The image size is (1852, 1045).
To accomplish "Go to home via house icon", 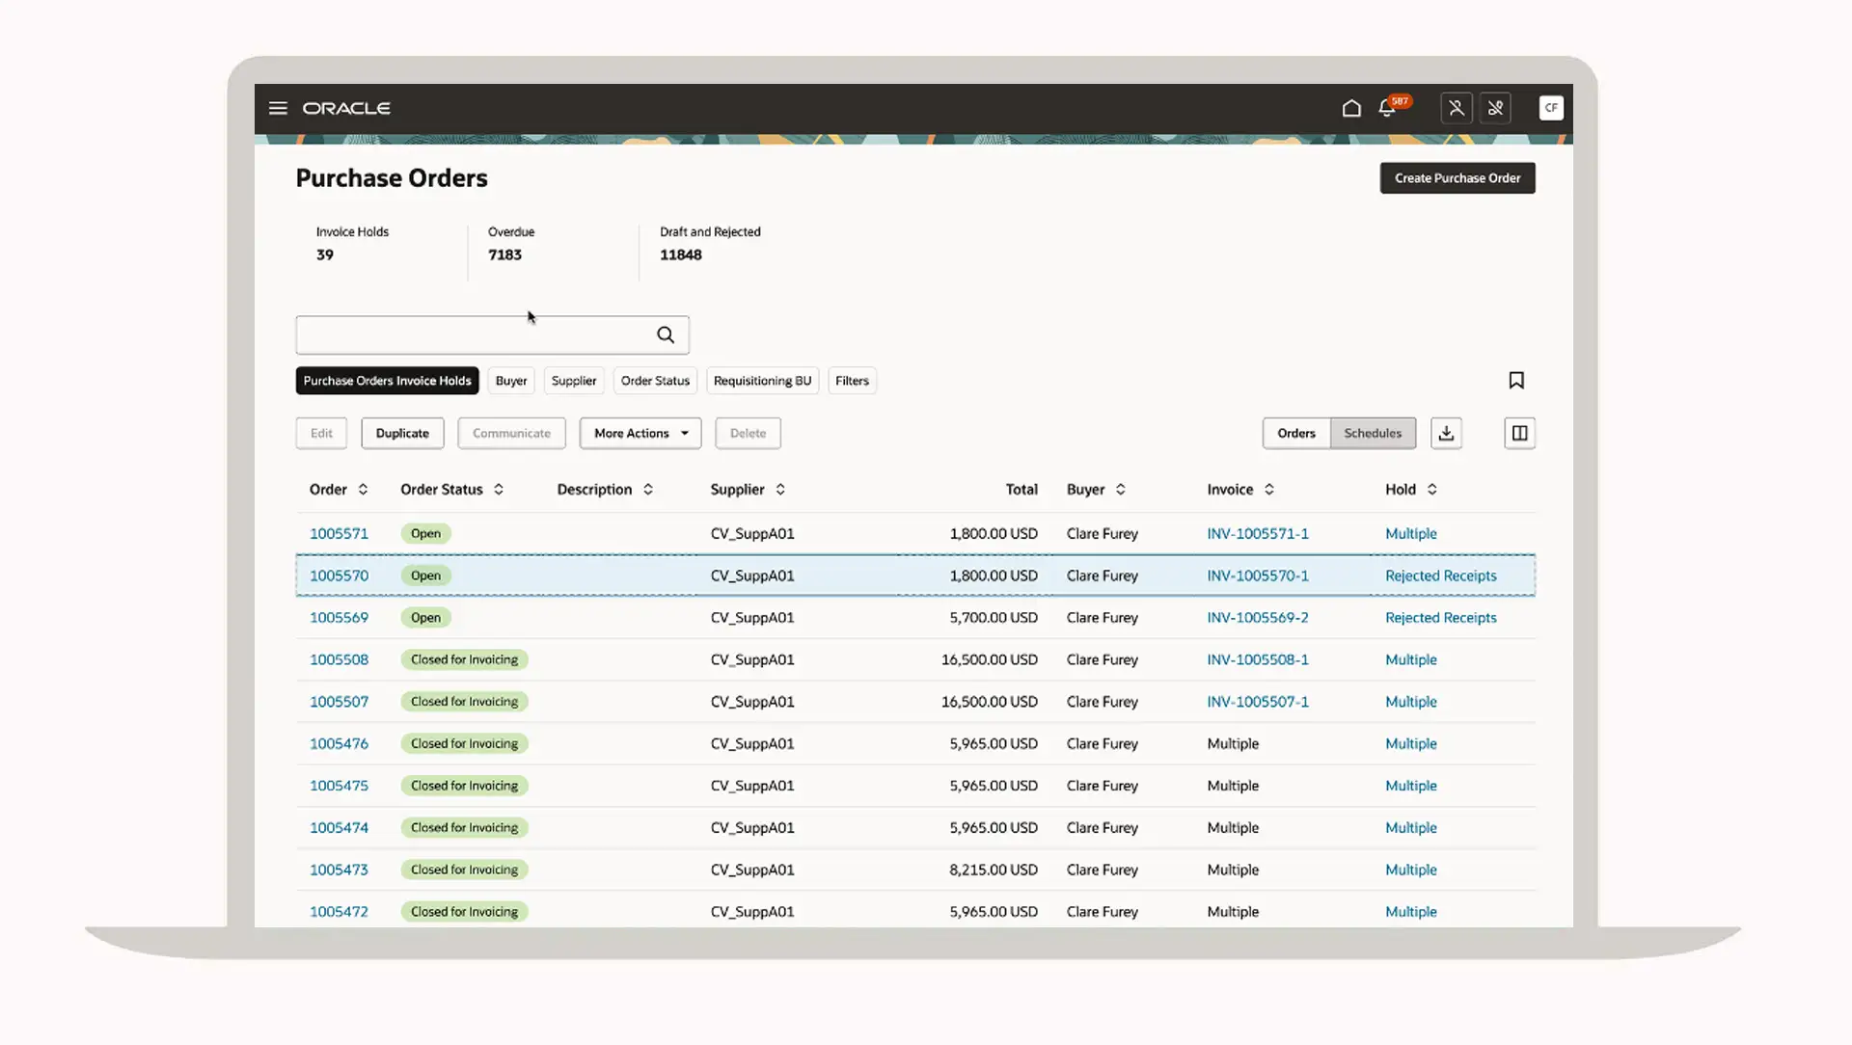I will [x=1351, y=108].
